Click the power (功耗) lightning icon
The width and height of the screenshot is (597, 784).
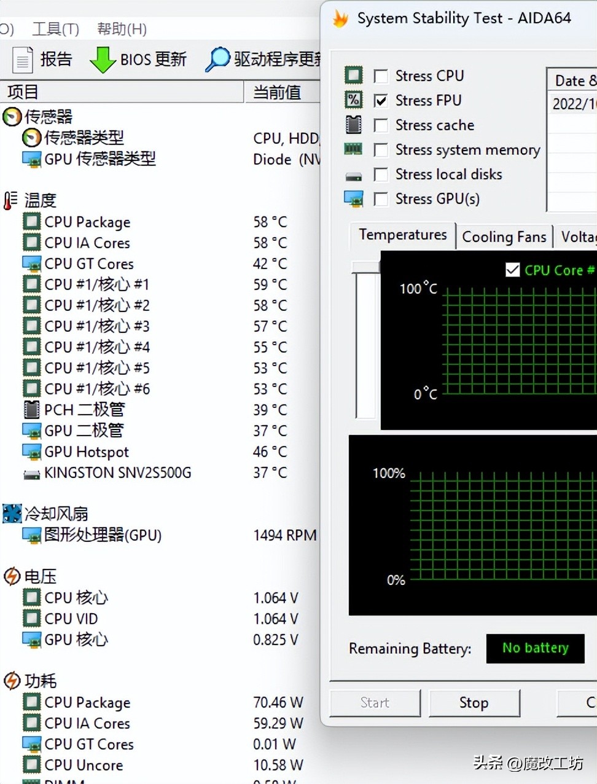(12, 681)
